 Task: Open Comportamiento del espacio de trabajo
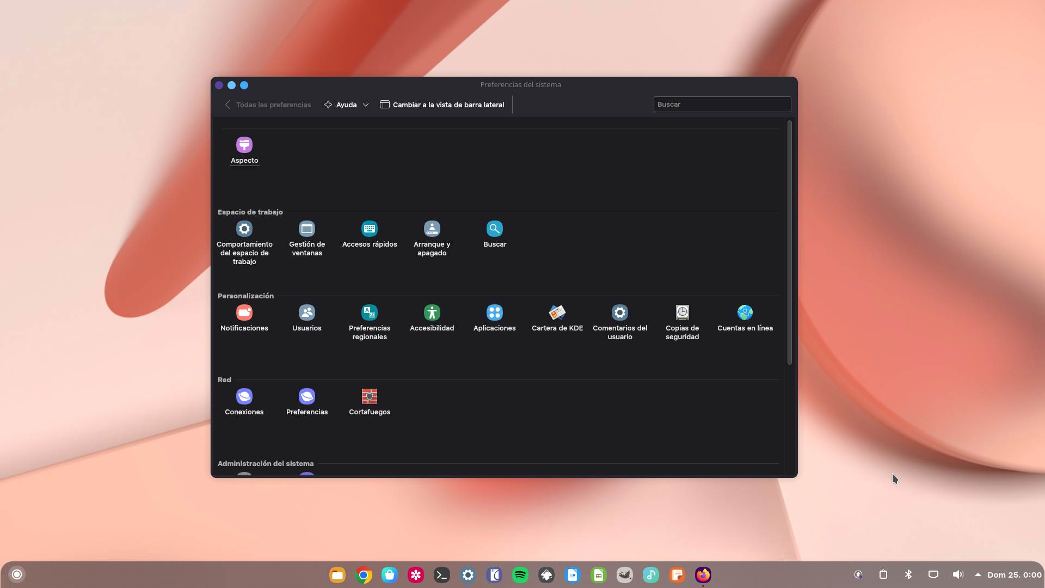click(244, 243)
